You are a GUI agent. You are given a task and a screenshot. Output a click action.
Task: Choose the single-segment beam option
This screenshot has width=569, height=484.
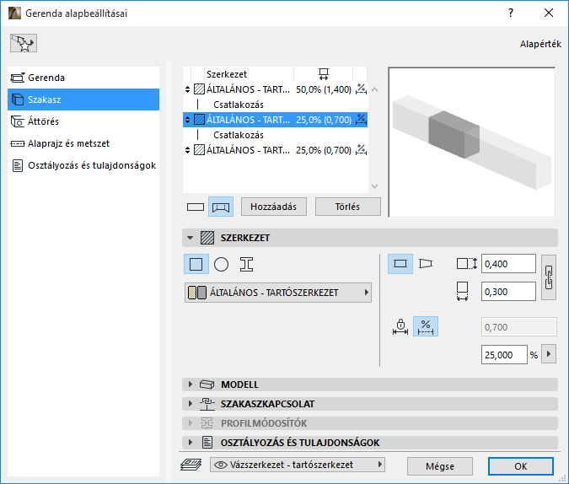click(196, 207)
